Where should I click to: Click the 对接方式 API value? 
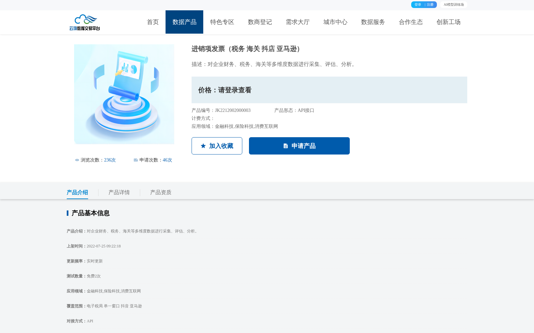(x=90, y=321)
